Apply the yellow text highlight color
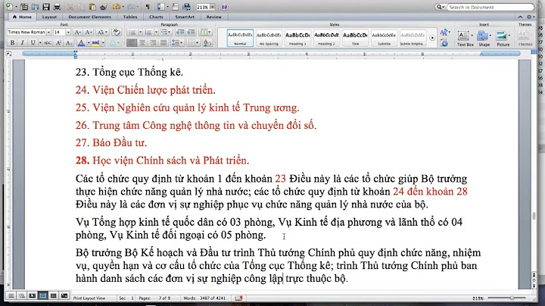 click(95, 42)
